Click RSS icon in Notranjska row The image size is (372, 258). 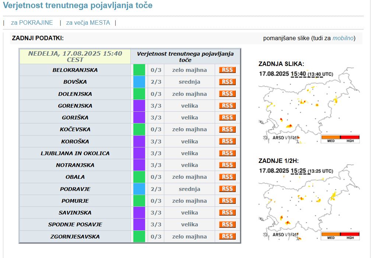point(227,165)
